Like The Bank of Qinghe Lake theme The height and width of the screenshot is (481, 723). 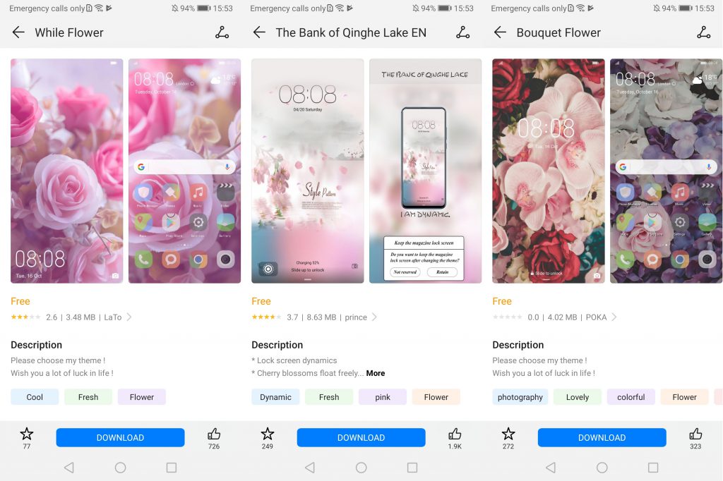[x=455, y=434]
